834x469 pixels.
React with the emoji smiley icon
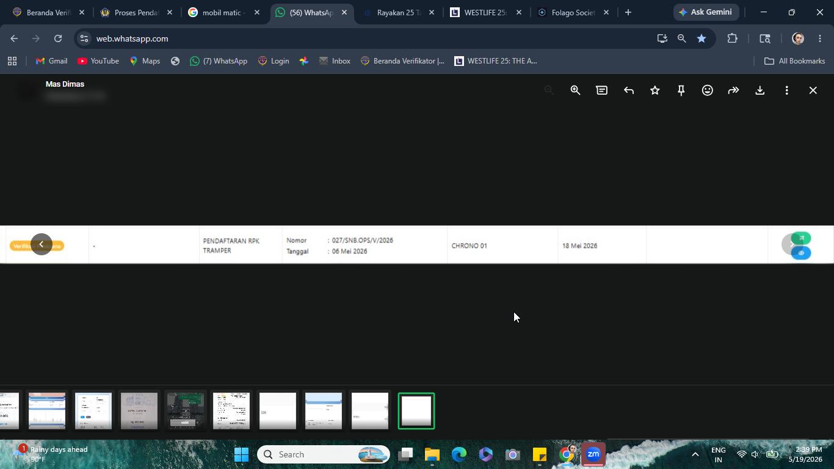pyautogui.click(x=708, y=90)
